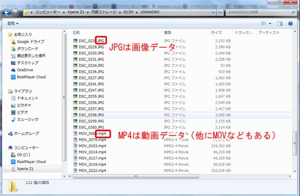This screenshot has width=300, height=196.
Task: Sort by サイズ column header
Action: click(x=216, y=33)
